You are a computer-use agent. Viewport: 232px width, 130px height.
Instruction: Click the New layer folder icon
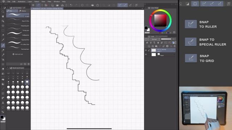[x=156, y=46]
